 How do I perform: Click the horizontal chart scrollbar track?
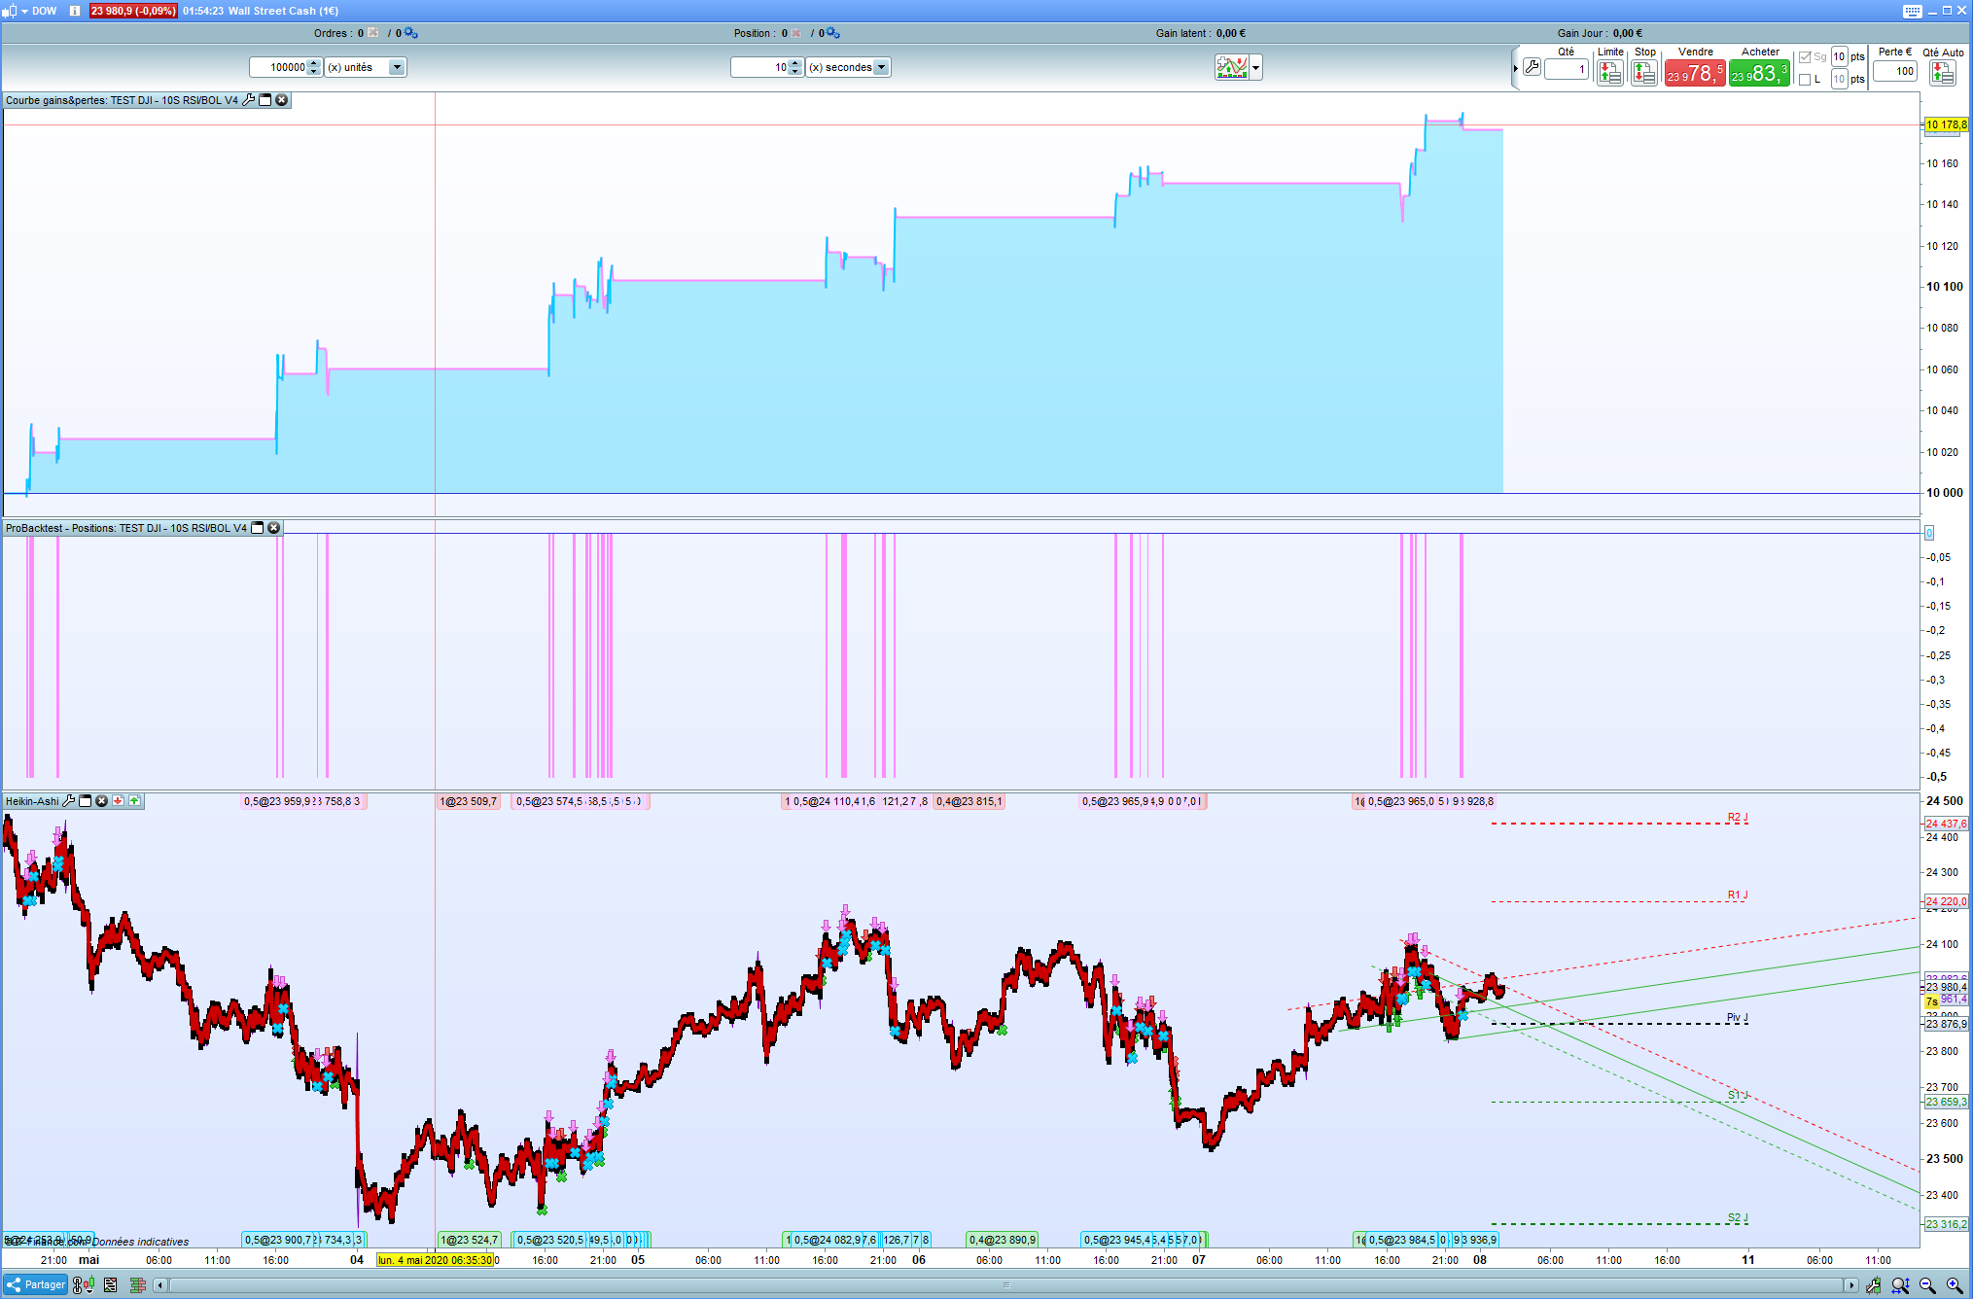1005,1285
